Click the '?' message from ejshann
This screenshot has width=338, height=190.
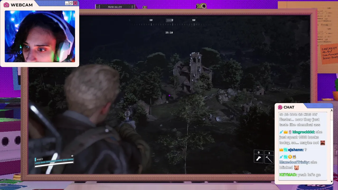pos(306,150)
